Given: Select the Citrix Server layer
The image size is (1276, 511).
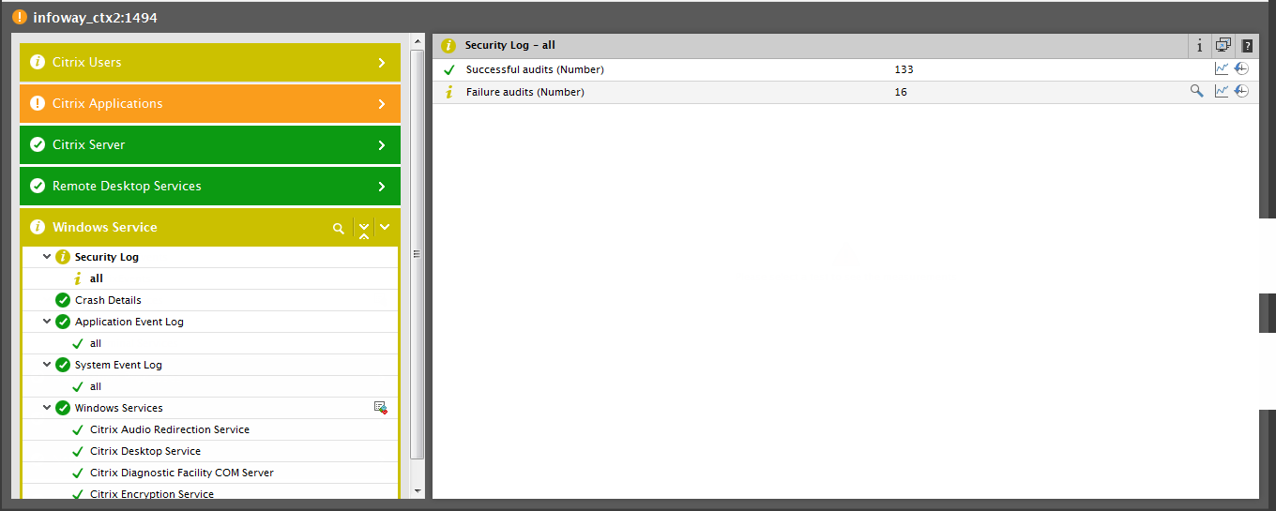Looking at the screenshot, I should click(210, 145).
